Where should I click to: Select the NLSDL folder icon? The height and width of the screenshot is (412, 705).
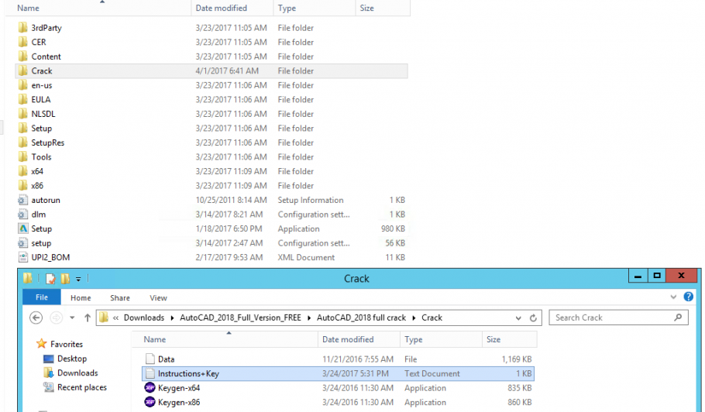point(23,114)
